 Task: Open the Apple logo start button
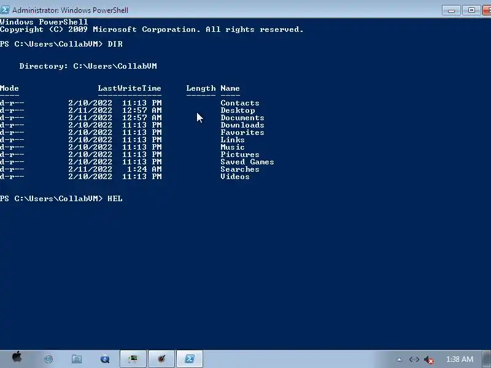pyautogui.click(x=17, y=358)
